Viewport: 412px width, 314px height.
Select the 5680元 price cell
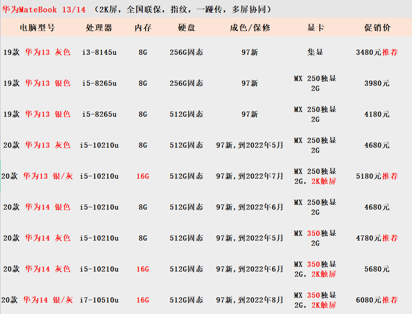(377, 269)
